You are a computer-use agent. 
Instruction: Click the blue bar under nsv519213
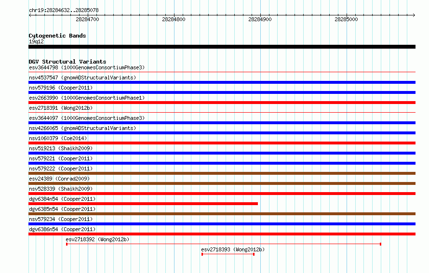point(222,153)
